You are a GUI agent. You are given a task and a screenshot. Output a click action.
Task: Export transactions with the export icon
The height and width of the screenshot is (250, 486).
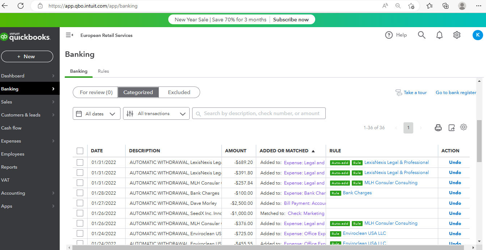tap(451, 127)
